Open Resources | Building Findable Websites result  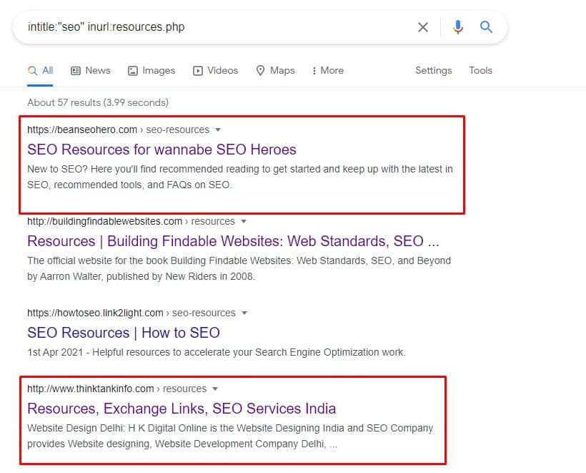pyautogui.click(x=233, y=241)
